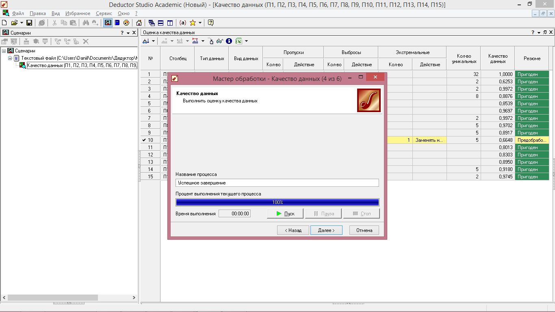Expand the dropdown next to the scales icon
The height and width of the screenshot is (312, 555).
153,41
